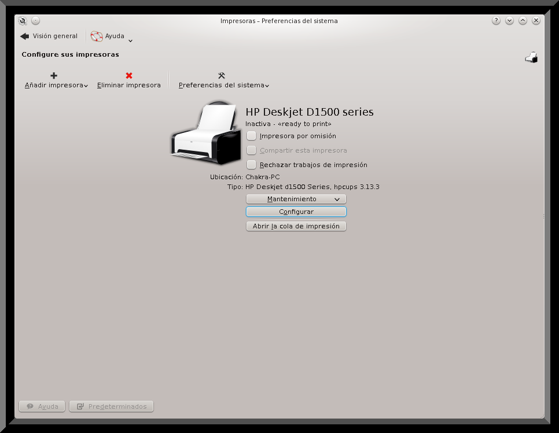Click the Configurar button
559x433 pixels.
296,212
